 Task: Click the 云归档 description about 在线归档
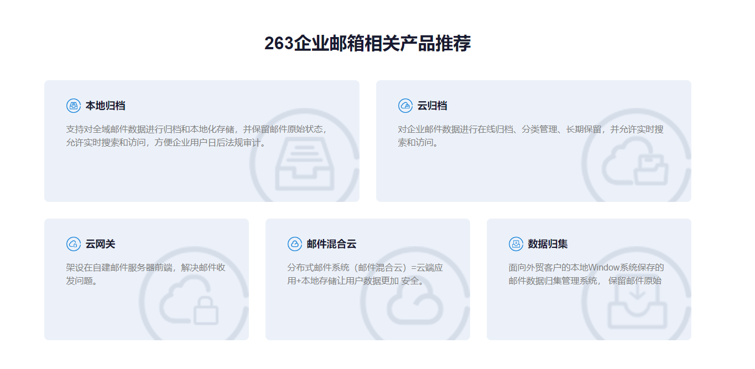click(530, 136)
